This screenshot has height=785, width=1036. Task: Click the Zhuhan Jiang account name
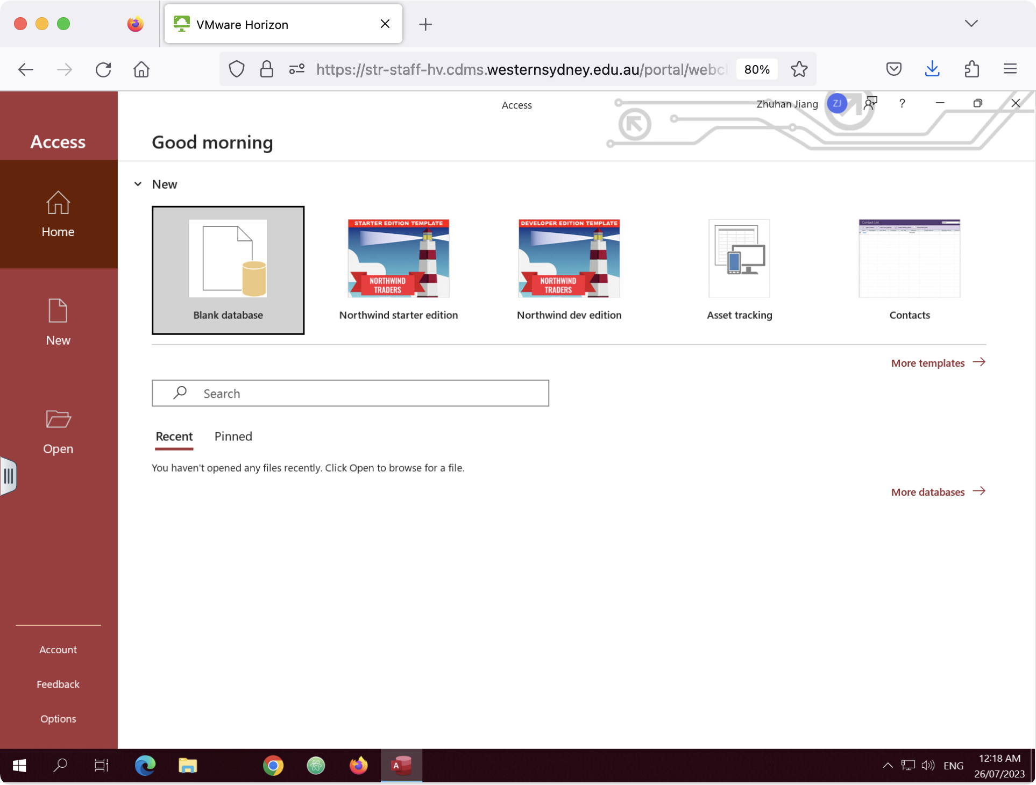click(787, 104)
